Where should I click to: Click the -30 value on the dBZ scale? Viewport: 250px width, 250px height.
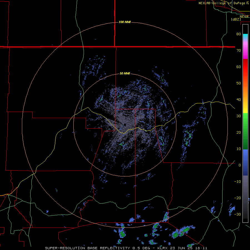237,214
